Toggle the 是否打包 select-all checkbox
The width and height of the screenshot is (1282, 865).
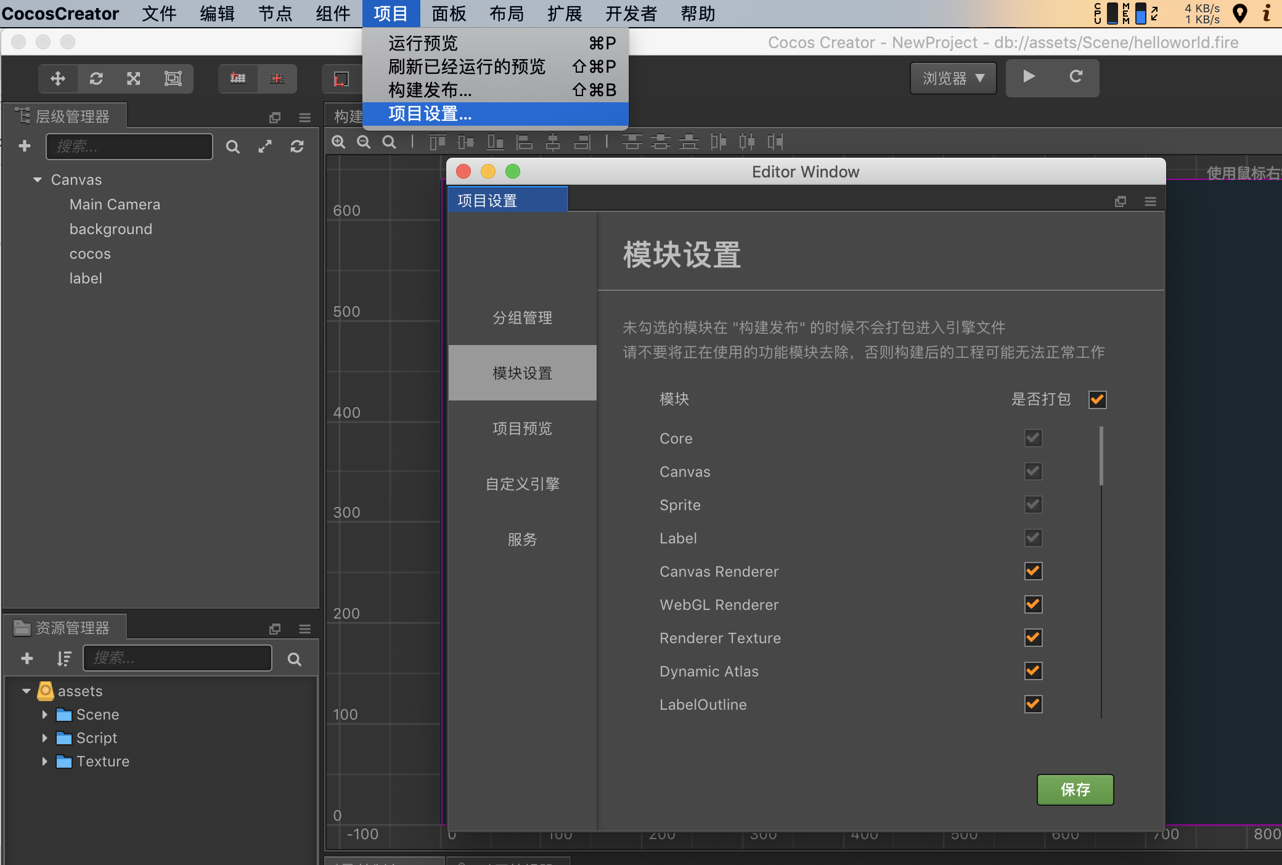1097,399
